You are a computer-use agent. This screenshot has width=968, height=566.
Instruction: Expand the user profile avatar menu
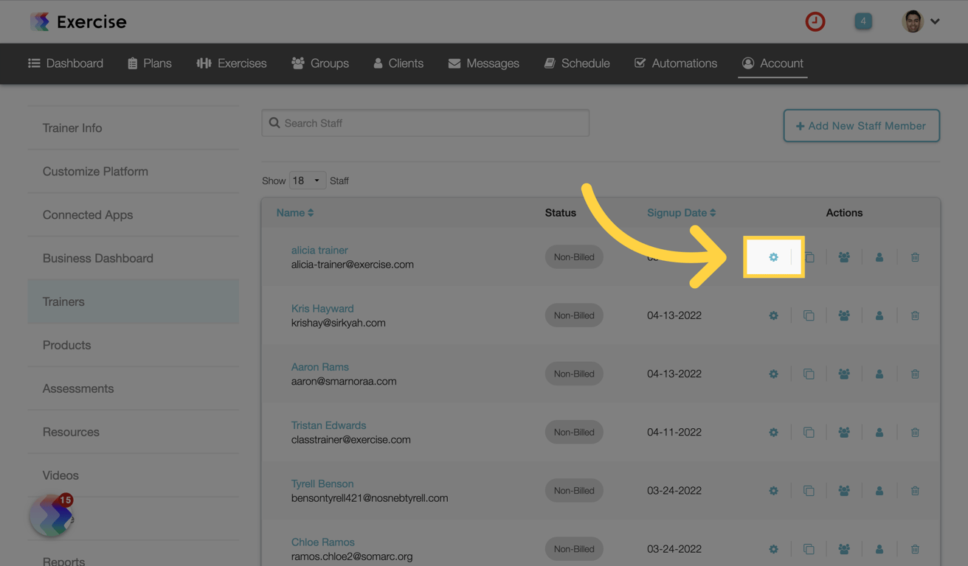pyautogui.click(x=920, y=21)
